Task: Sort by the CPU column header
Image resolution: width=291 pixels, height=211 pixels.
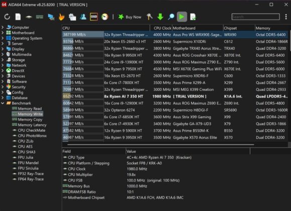Action: click(x=106, y=28)
